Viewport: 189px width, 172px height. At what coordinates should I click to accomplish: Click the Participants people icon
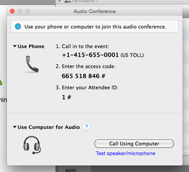click(67, 1)
